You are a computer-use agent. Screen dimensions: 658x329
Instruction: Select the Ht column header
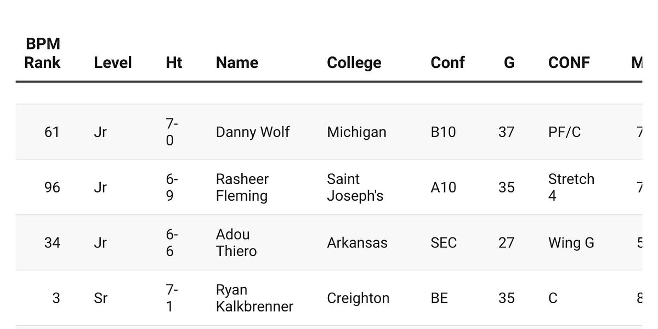pos(174,63)
